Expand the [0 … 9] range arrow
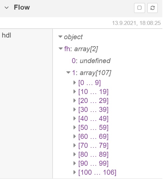Image resolution: width=163 pixels, height=180 pixels. click(75, 83)
